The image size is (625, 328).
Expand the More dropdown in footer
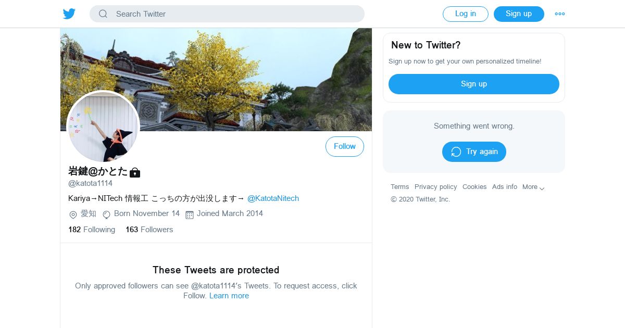coord(534,187)
